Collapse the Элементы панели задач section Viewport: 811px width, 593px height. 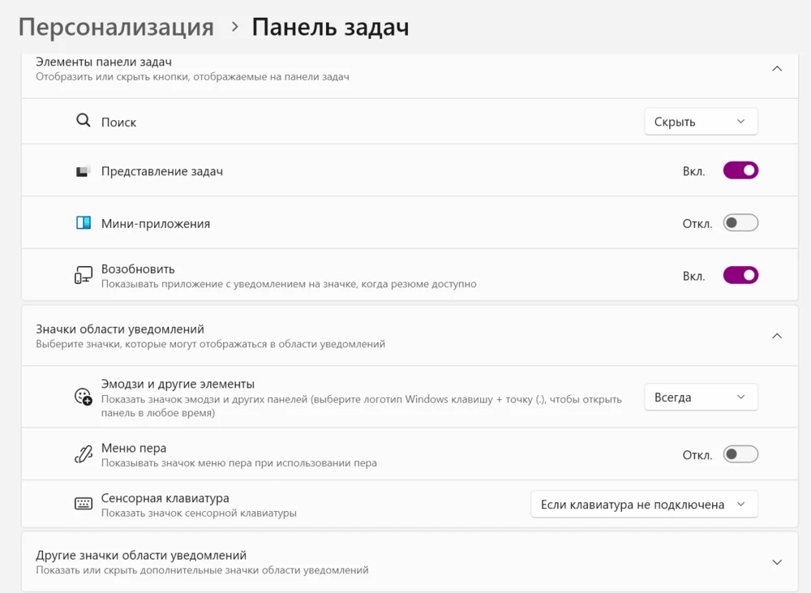[777, 69]
